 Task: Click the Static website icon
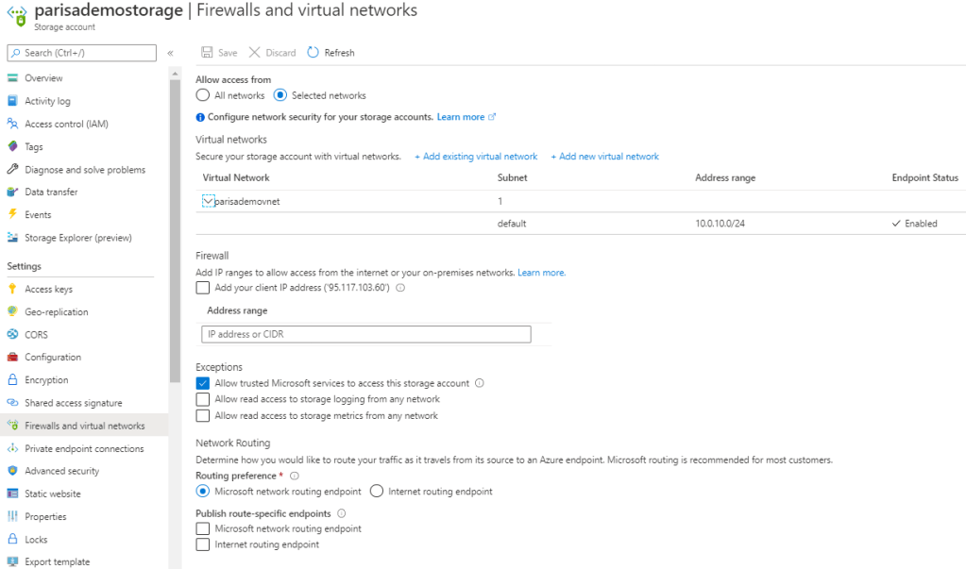(13, 494)
